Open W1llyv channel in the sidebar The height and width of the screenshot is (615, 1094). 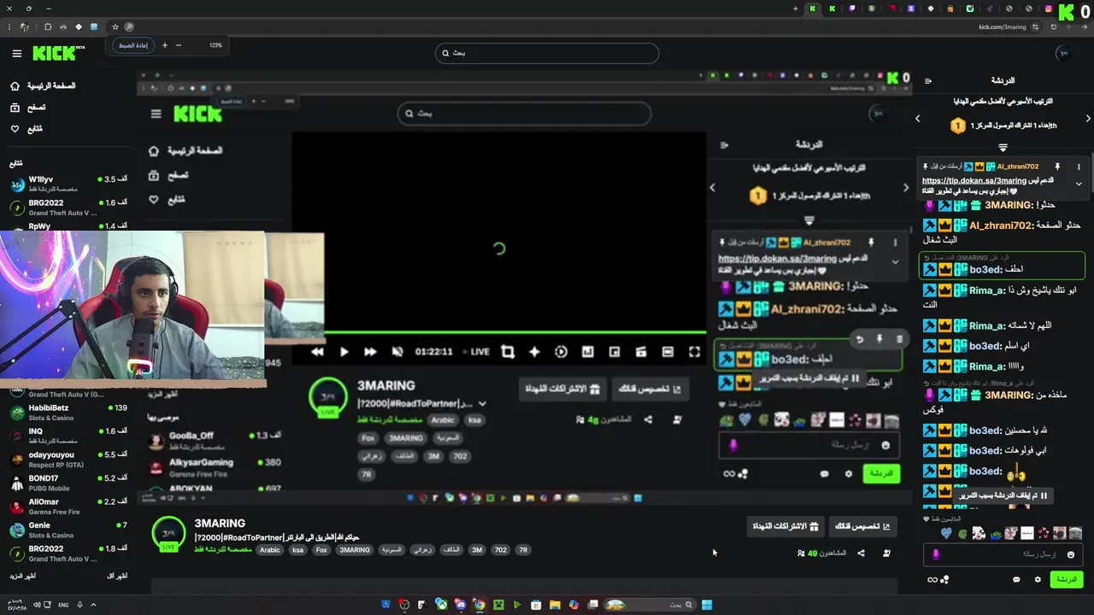(68, 183)
